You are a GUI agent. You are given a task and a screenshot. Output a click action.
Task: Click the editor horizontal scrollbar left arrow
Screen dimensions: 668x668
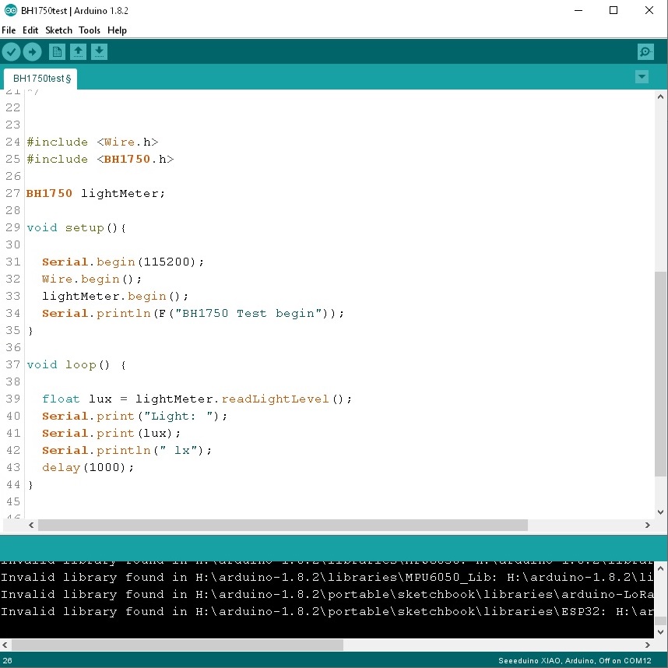point(31,526)
